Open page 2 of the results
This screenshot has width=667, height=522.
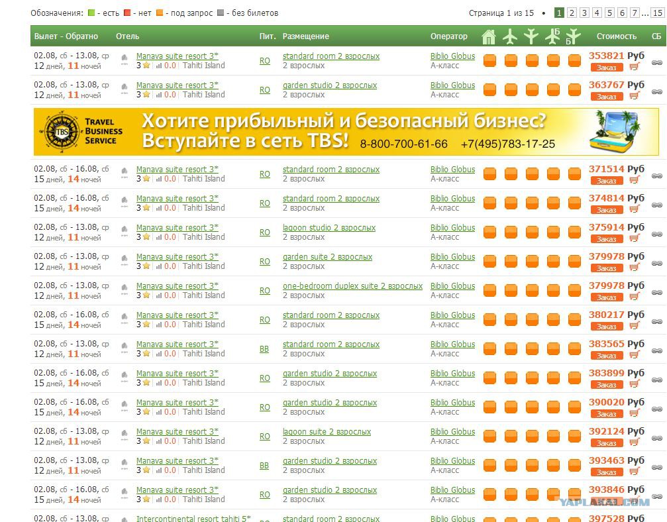pos(572,13)
